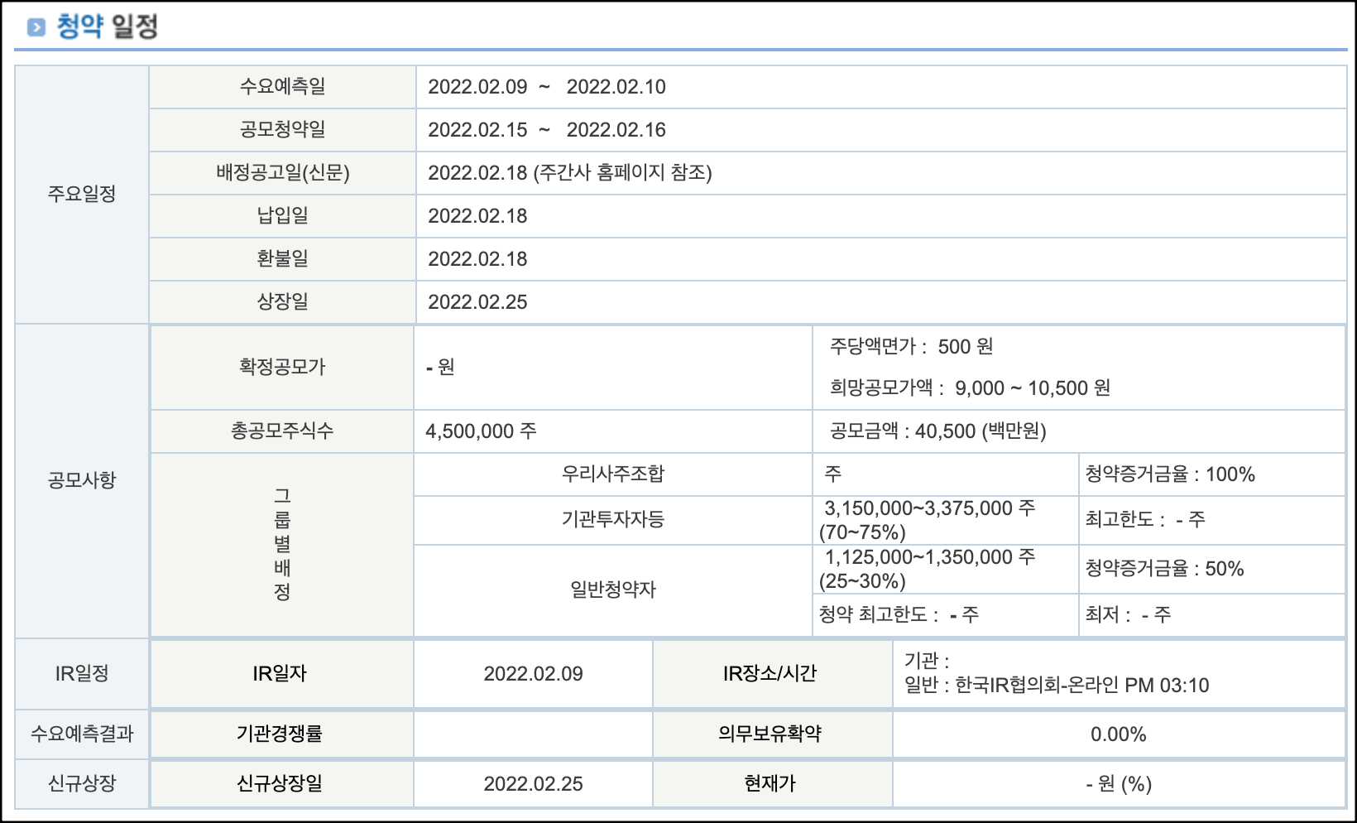Image resolution: width=1357 pixels, height=823 pixels.
Task: Click the 일반청약자 cell
Action: tap(613, 590)
